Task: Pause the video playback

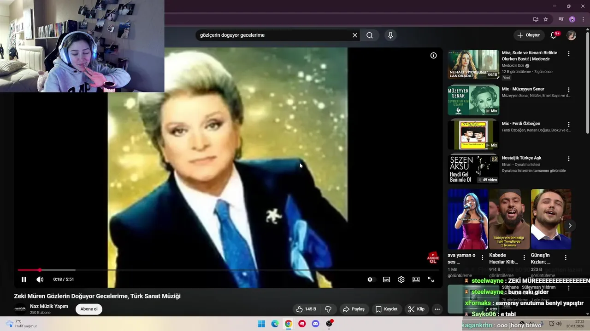Action: [24, 280]
